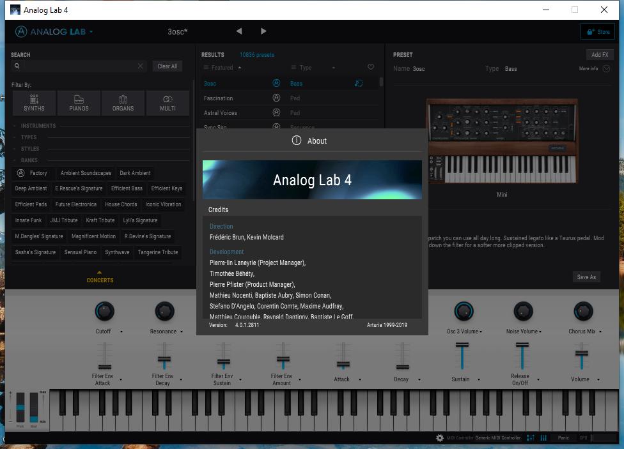Select the 3osc preset row
This screenshot has height=449, width=624.
tap(290, 83)
